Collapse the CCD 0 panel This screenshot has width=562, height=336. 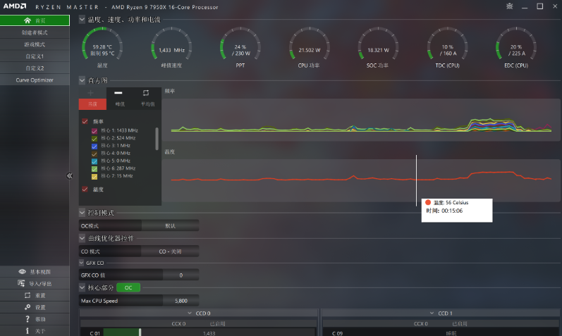(190, 313)
